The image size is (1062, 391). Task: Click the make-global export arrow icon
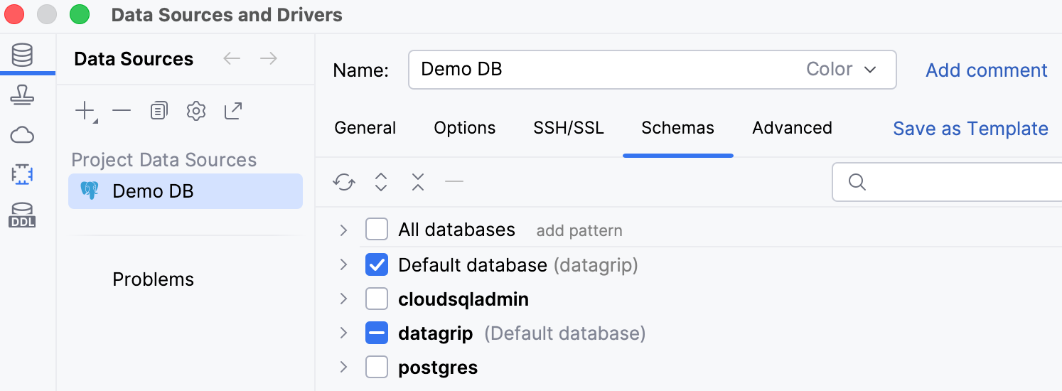233,110
